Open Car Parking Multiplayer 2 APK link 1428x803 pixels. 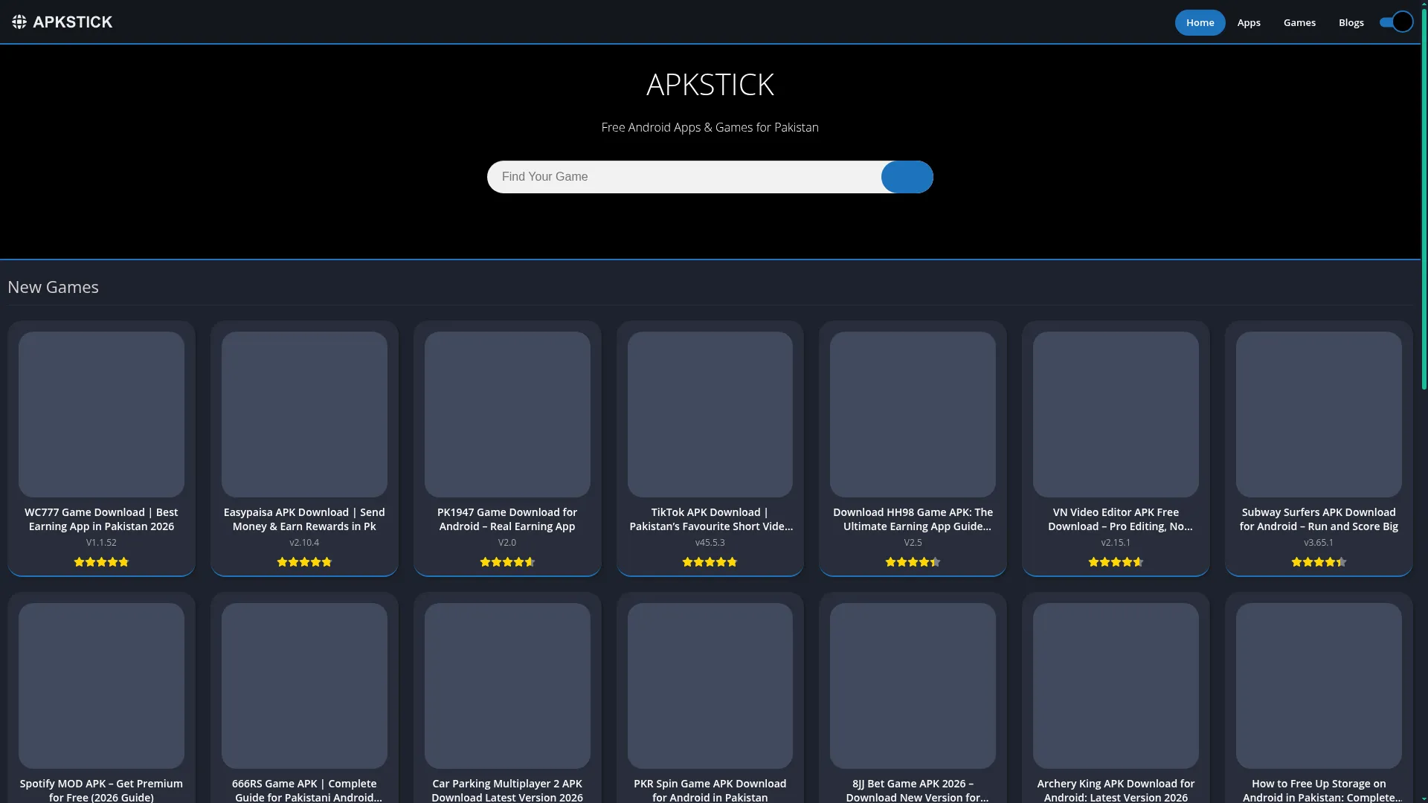click(x=507, y=790)
